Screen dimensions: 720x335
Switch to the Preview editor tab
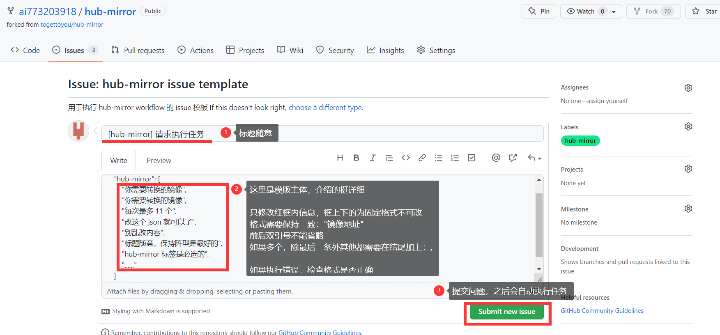pos(159,161)
